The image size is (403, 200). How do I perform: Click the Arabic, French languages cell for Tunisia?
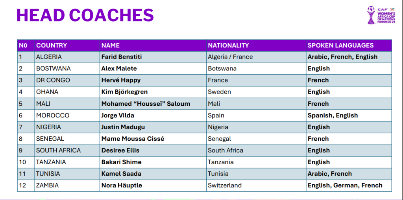click(349, 174)
